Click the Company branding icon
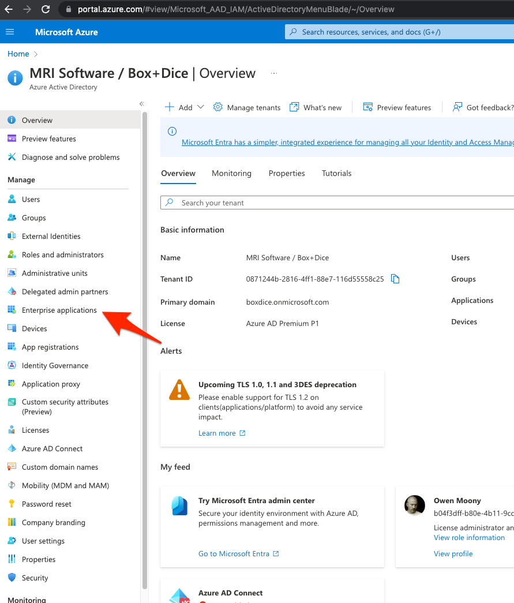Image resolution: width=514 pixels, height=603 pixels. 12,522
